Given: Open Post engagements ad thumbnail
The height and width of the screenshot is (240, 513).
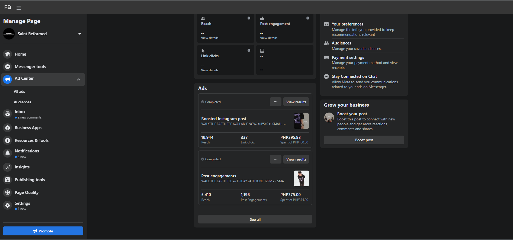Looking at the screenshot, I should click(x=301, y=178).
